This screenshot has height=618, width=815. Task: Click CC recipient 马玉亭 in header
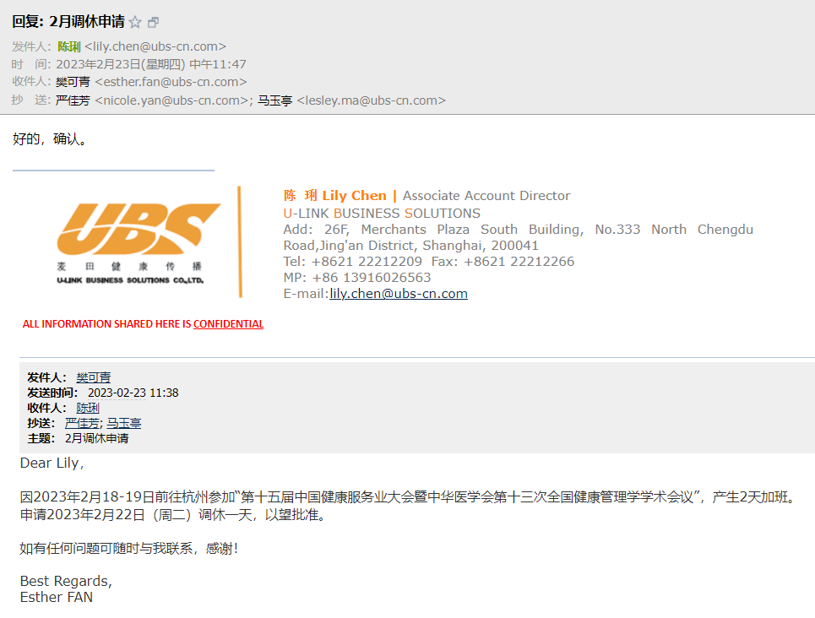click(x=275, y=100)
